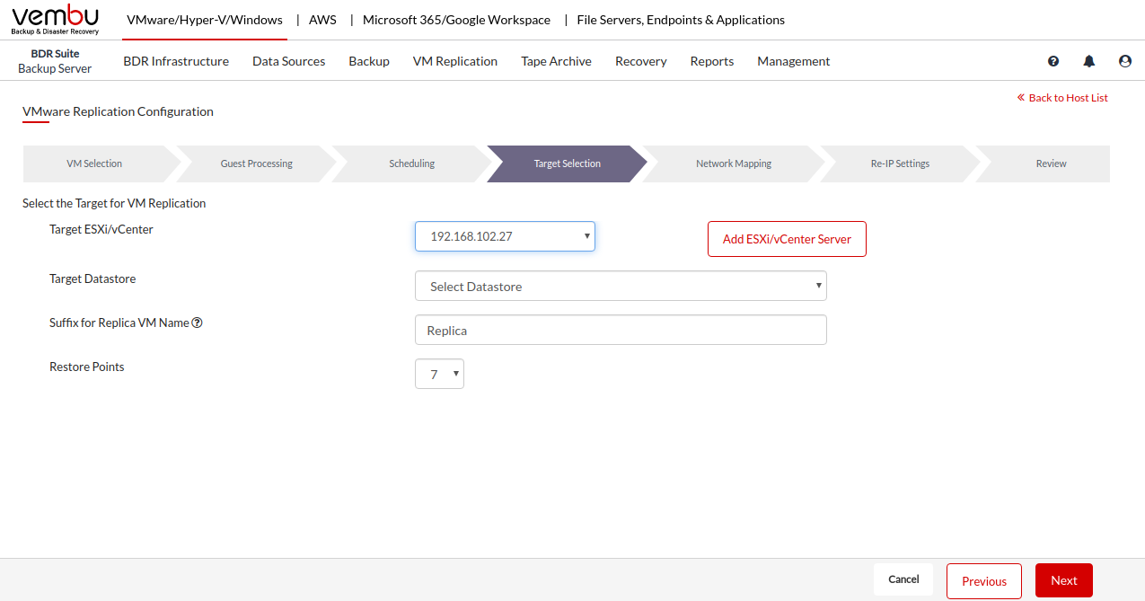
Task: Switch to the AWS tab
Action: pyautogui.click(x=322, y=20)
